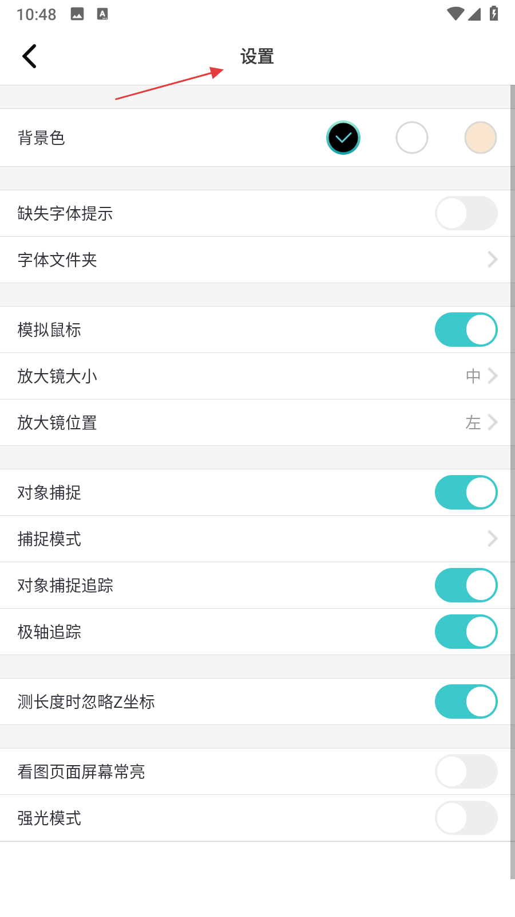Viewport: 515px width, 917px height.
Task: Turn on 看图页面屏幕常亮
Action: click(x=466, y=772)
